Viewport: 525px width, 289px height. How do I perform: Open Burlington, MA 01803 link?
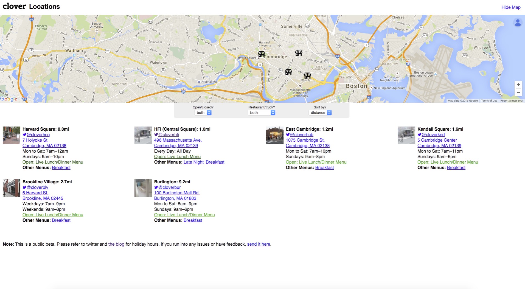click(x=175, y=198)
